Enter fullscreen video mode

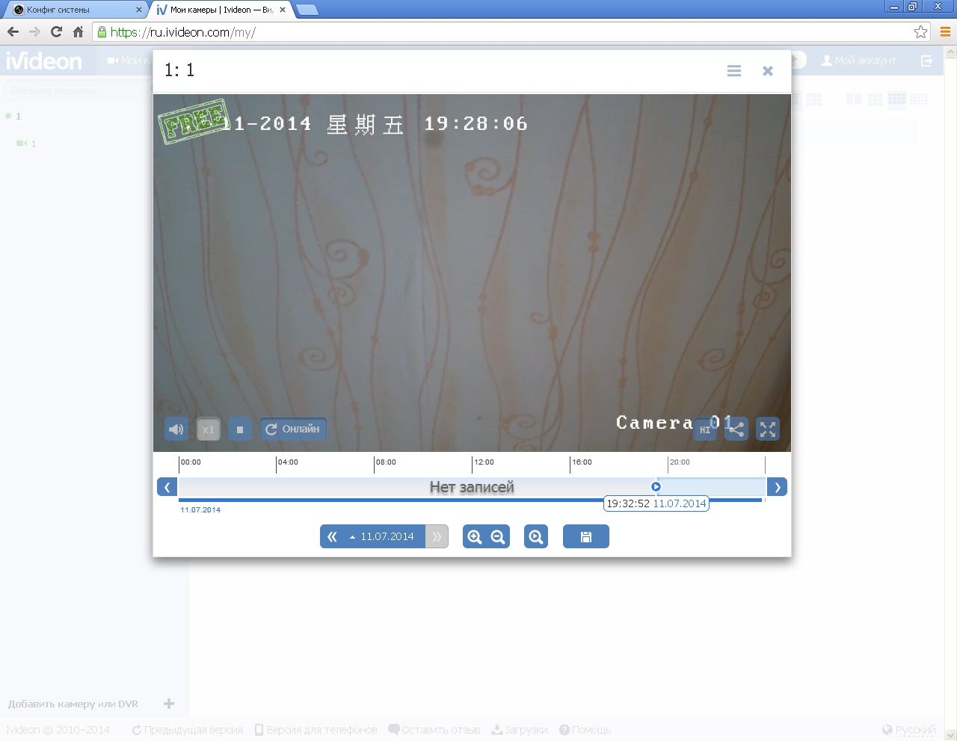tap(768, 430)
